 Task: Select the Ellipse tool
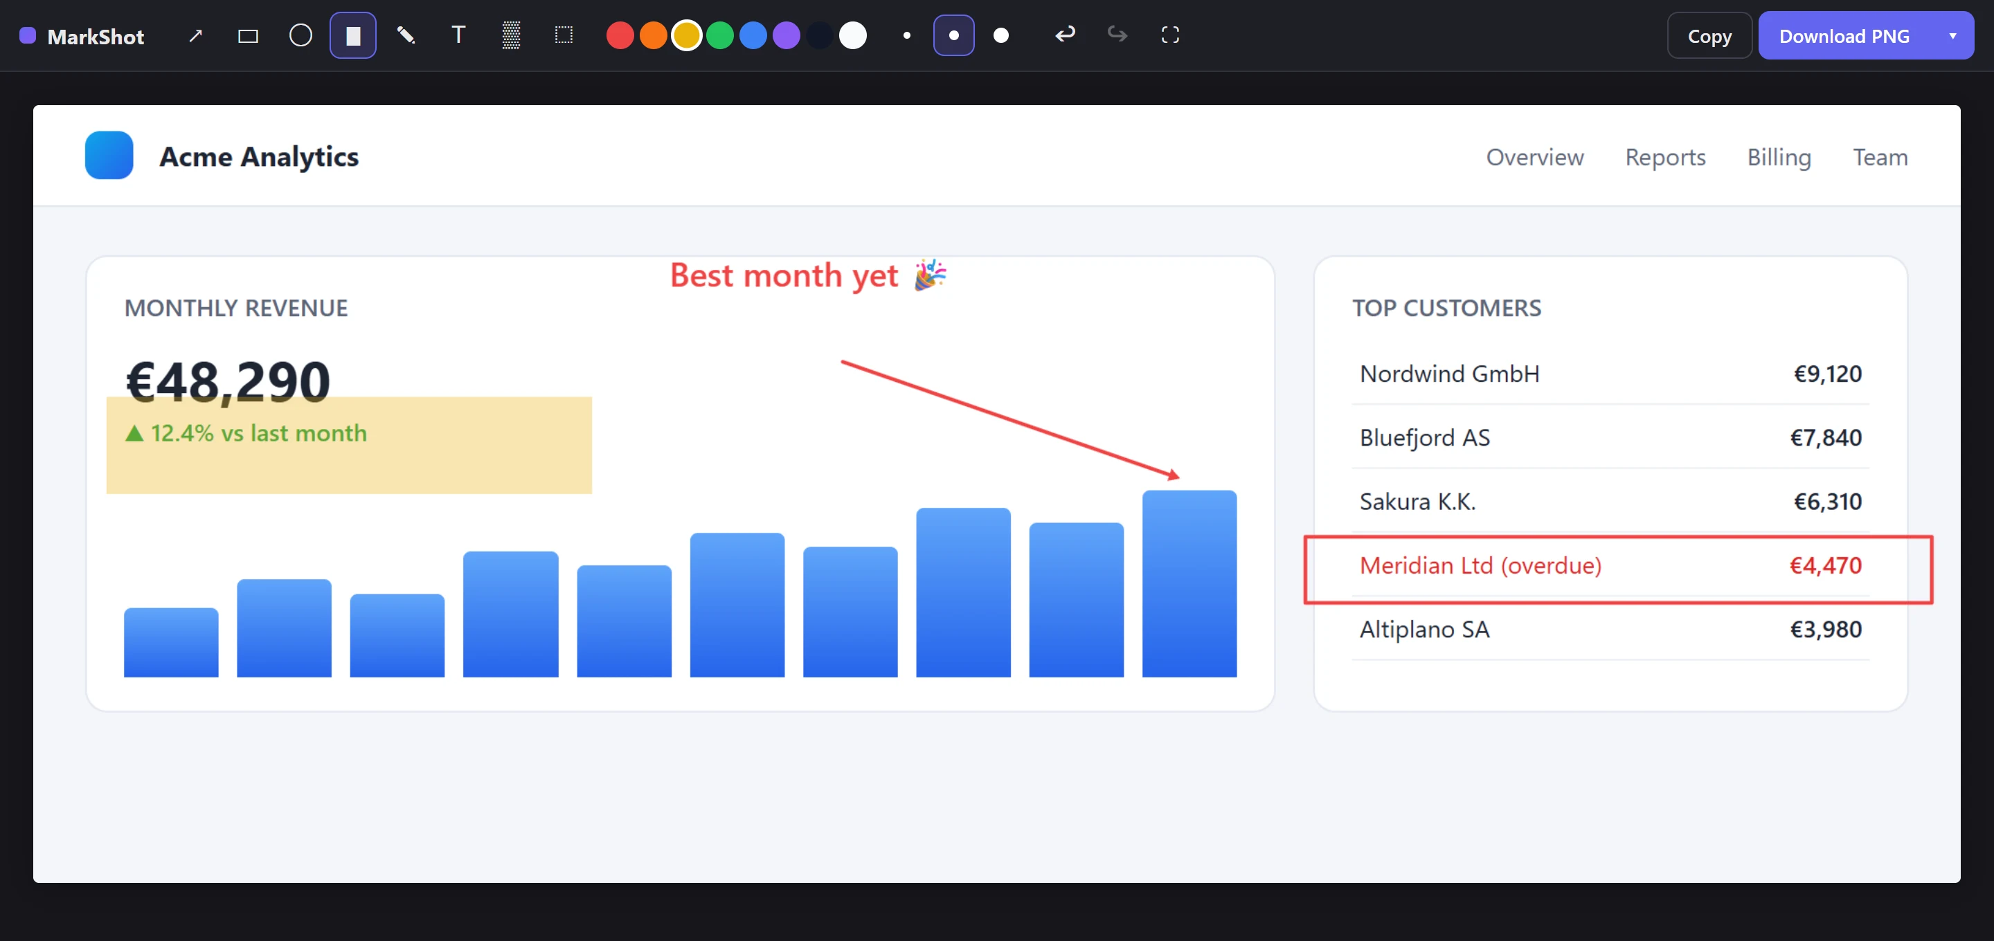(300, 35)
